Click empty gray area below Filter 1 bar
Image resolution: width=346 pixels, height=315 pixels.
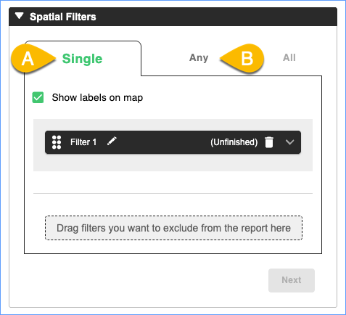click(x=173, y=163)
